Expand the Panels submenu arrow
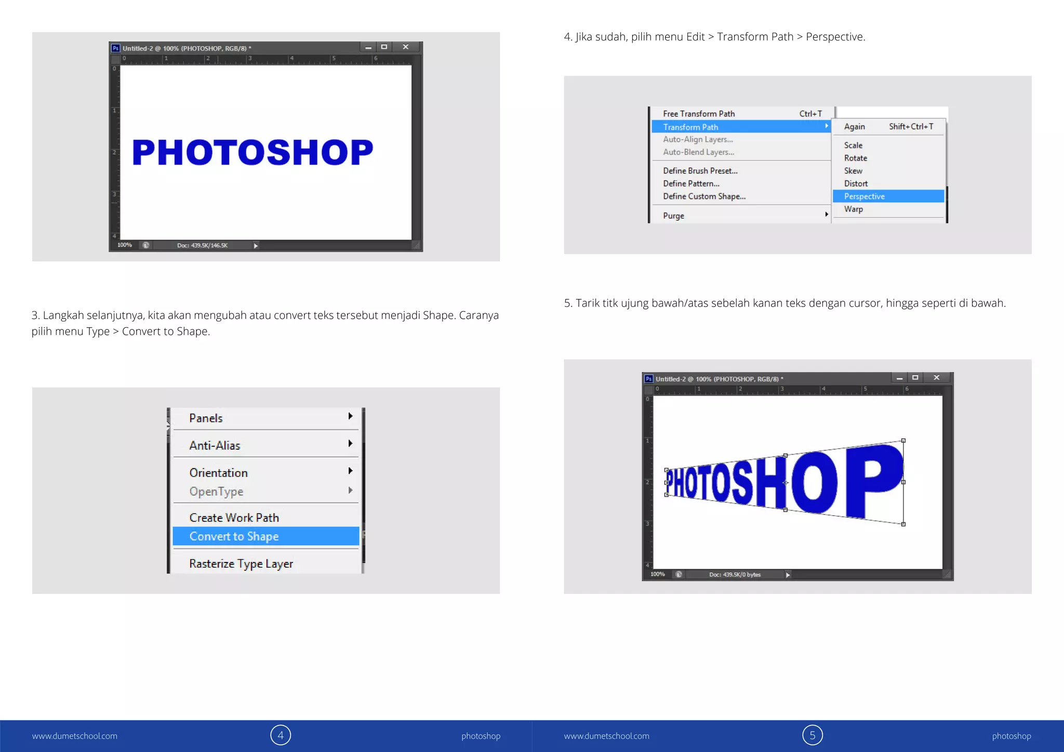1064x752 pixels. [x=350, y=416]
